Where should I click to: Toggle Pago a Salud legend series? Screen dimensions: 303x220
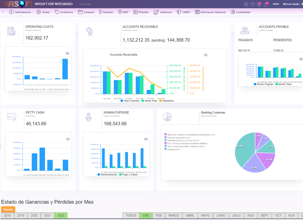(x=128, y=174)
